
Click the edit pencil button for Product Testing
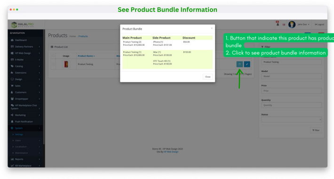(x=247, y=64)
